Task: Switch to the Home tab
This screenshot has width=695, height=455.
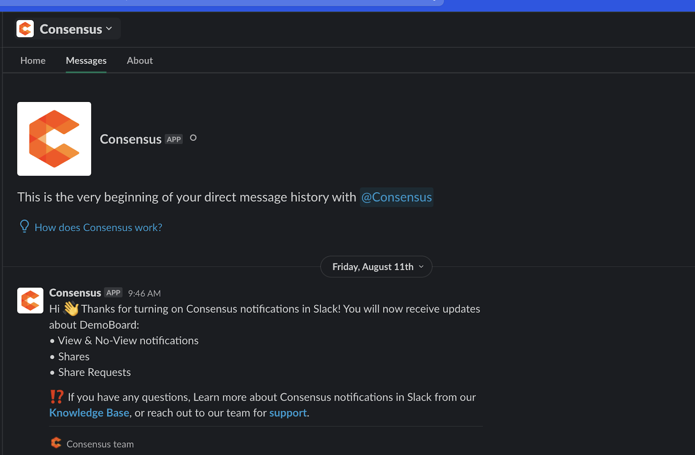Action: tap(33, 61)
